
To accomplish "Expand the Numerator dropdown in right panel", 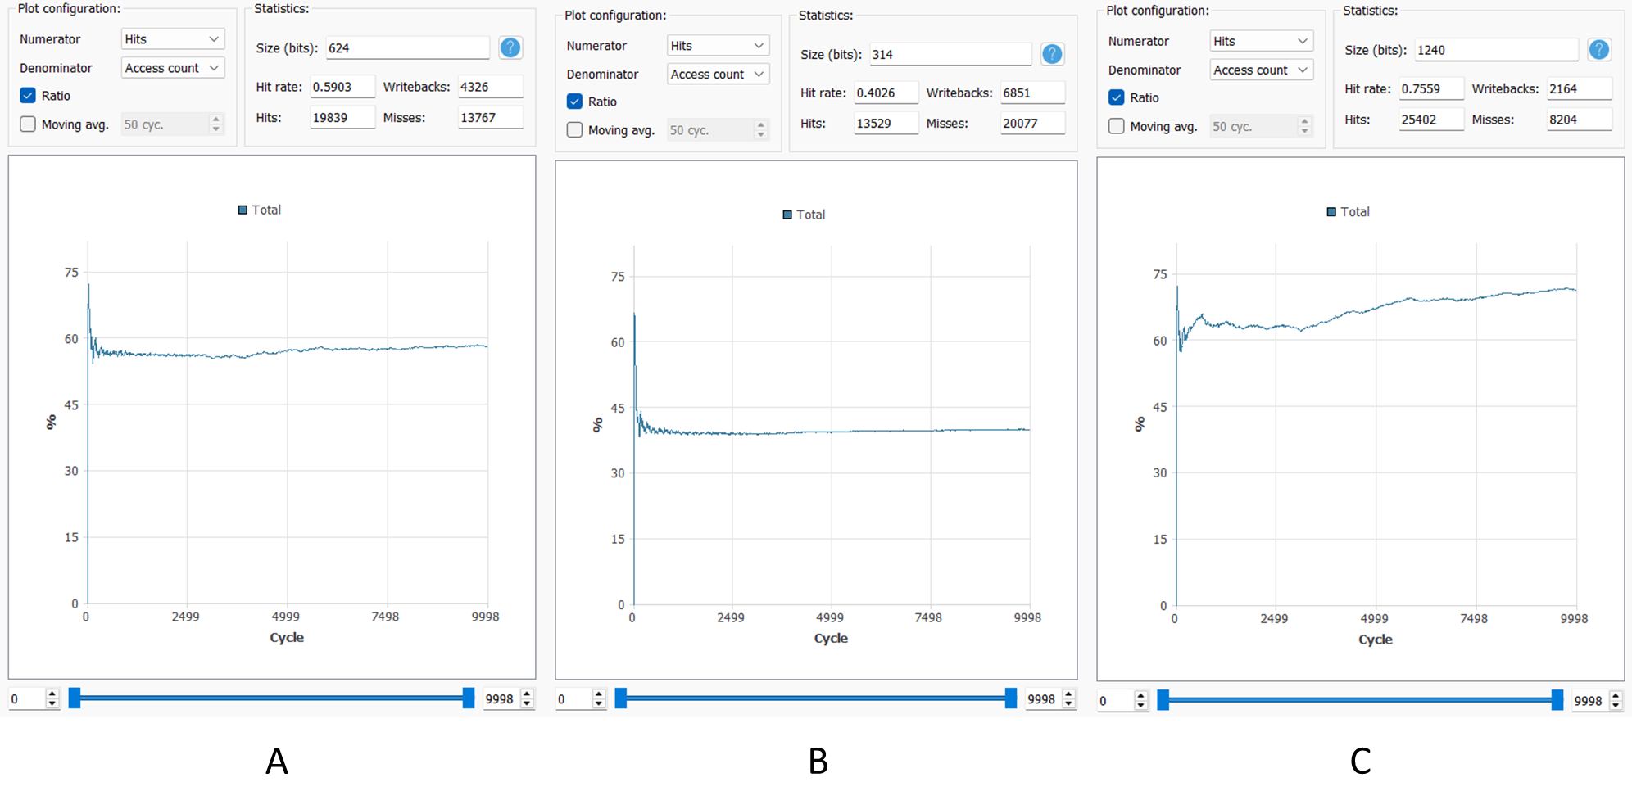I will (x=1261, y=41).
